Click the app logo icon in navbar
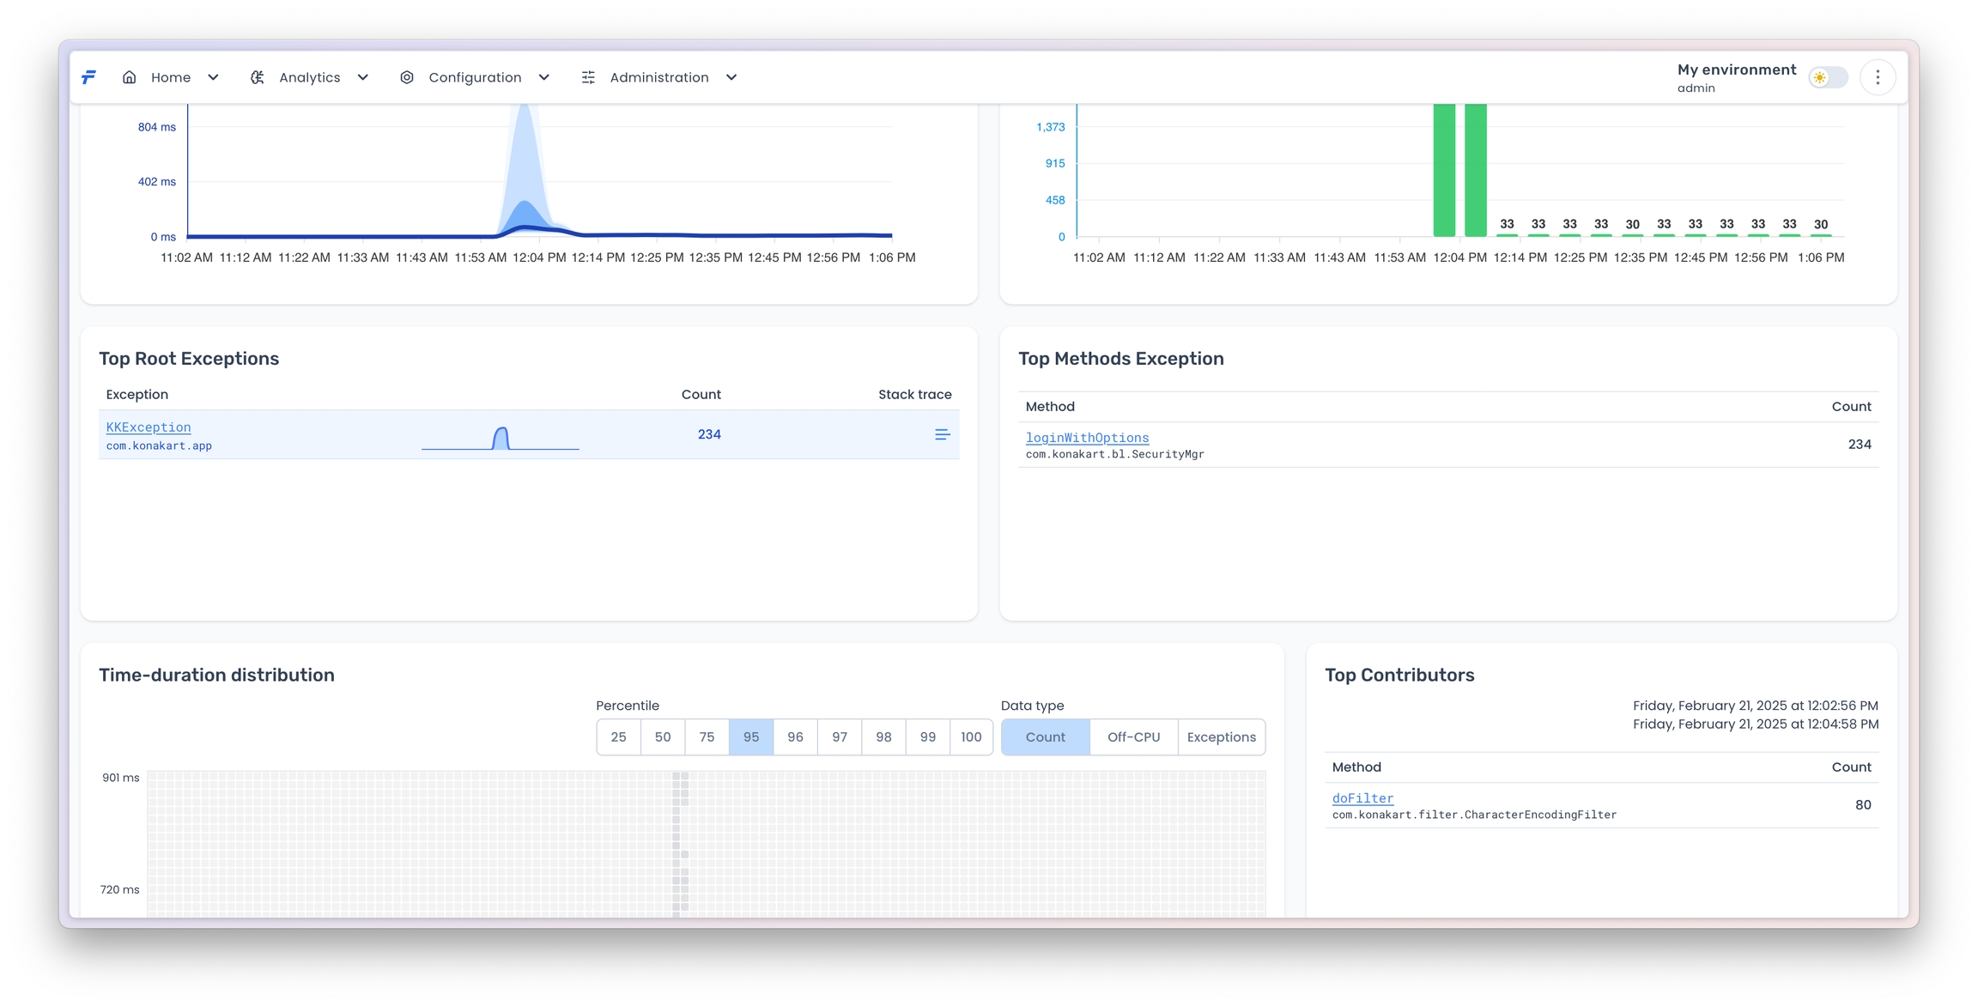The width and height of the screenshot is (1978, 1006). coord(88,77)
